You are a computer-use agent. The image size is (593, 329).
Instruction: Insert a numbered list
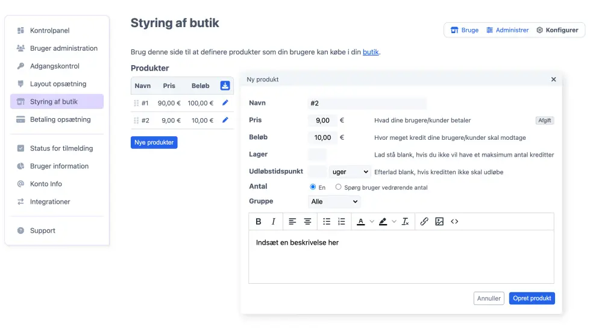342,222
